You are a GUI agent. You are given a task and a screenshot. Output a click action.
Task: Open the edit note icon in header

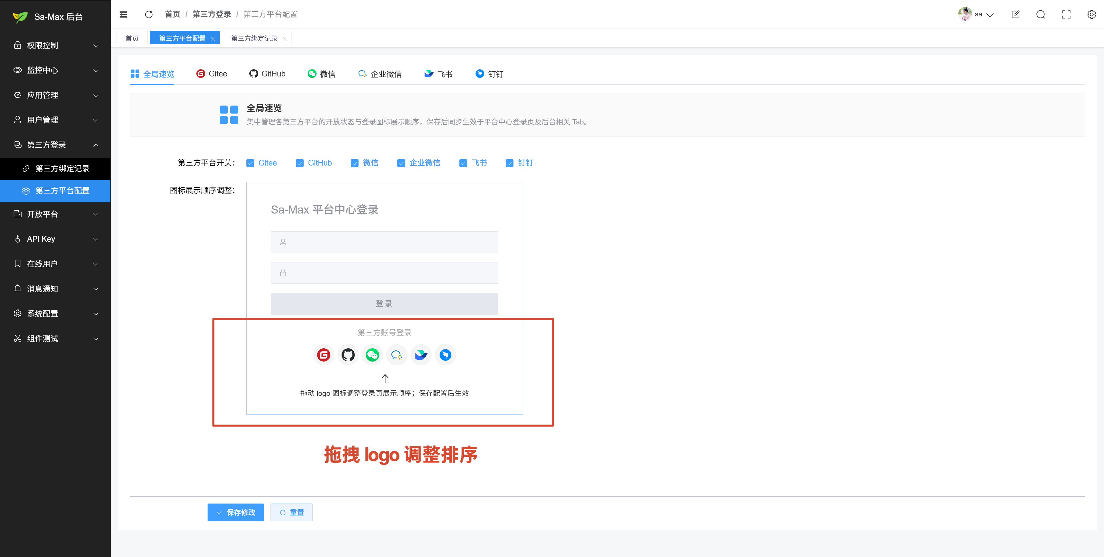pos(1015,15)
